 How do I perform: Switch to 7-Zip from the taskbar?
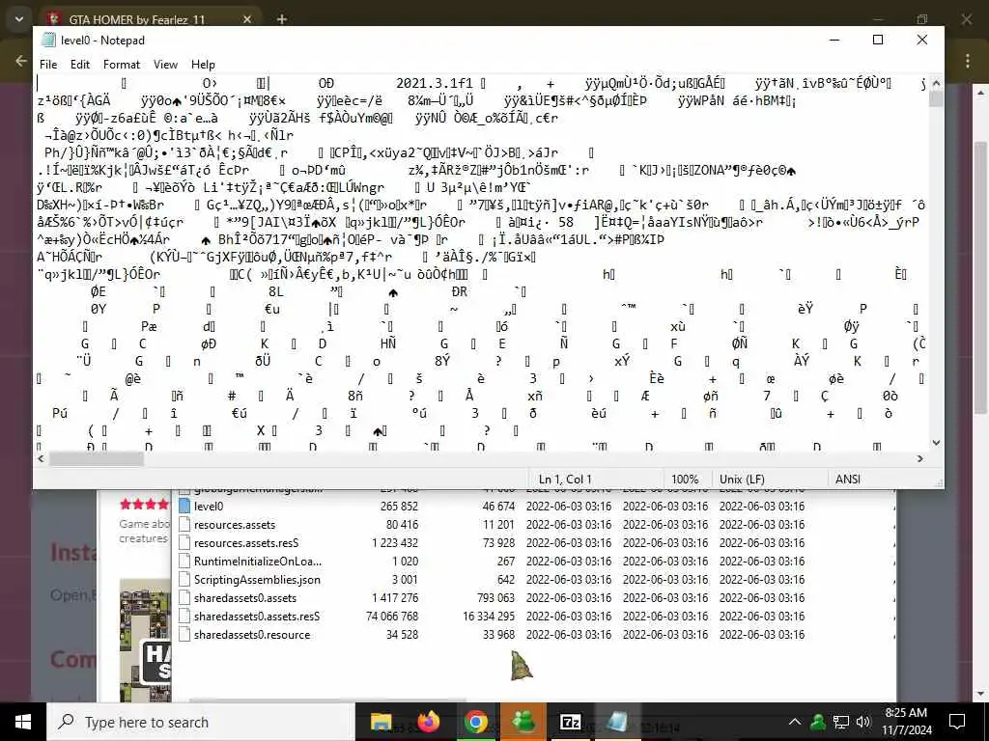570,722
